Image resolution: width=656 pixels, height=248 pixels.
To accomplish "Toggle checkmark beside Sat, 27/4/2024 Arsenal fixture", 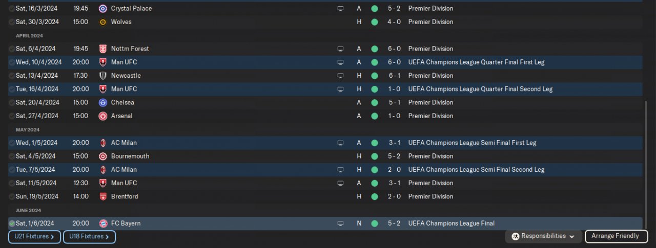I will click(x=12, y=116).
